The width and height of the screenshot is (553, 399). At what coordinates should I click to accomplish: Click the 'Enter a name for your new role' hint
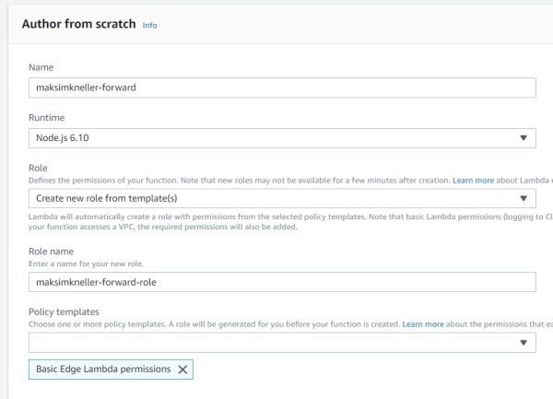(x=88, y=263)
